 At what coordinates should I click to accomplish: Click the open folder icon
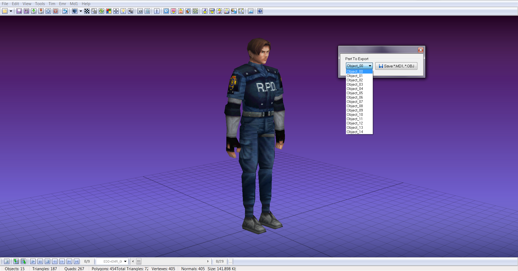5,11
